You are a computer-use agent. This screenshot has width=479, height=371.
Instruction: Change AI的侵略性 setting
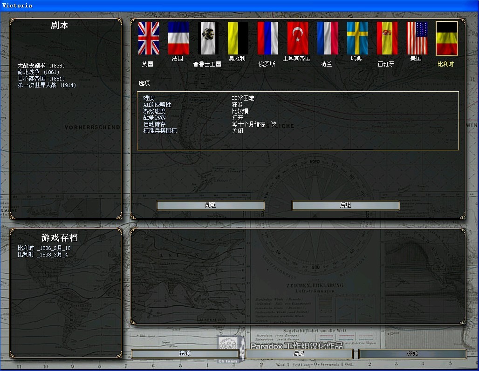(x=157, y=105)
